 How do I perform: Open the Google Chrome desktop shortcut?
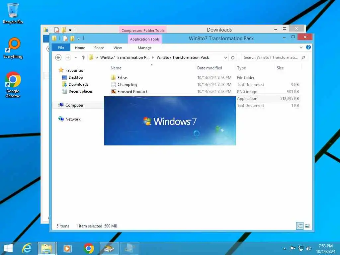tap(13, 85)
